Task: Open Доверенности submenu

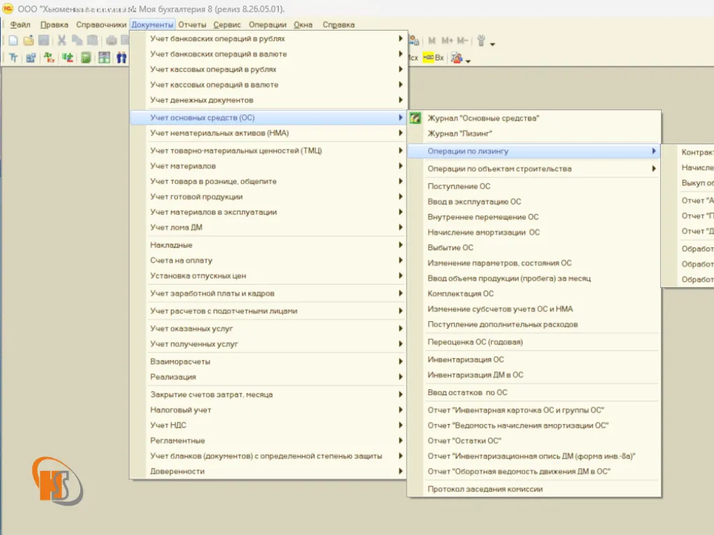Action: 268,472
